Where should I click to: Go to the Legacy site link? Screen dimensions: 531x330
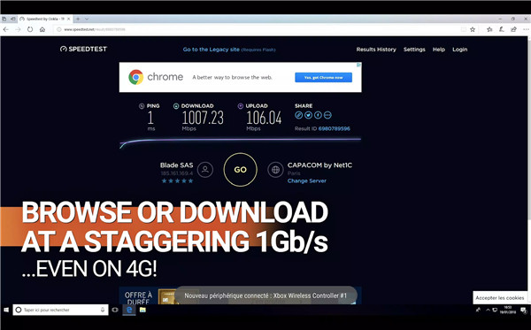coord(211,50)
